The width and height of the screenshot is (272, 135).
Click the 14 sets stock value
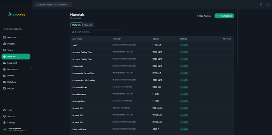click(155, 94)
